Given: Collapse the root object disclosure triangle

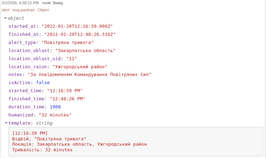Looking at the screenshot, I should pos(5,18).
